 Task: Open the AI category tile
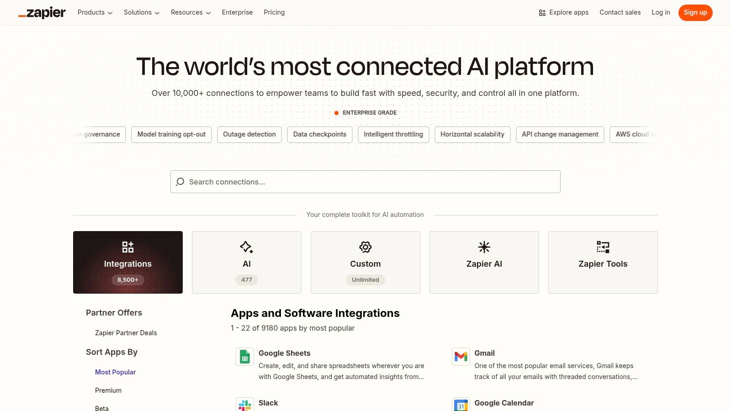click(x=246, y=262)
